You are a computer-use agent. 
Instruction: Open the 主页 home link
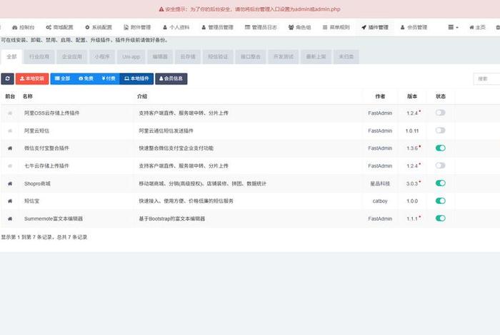coord(476,27)
